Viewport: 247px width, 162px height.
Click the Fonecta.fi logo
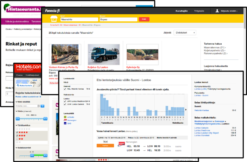52,11
